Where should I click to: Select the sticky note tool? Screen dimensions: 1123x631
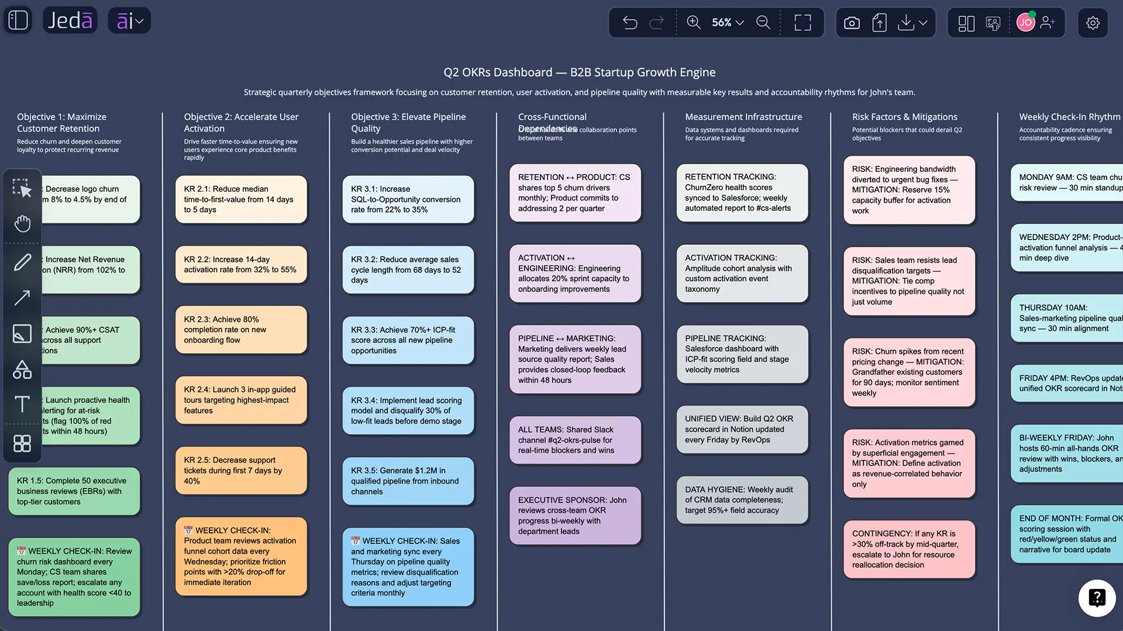(x=22, y=334)
